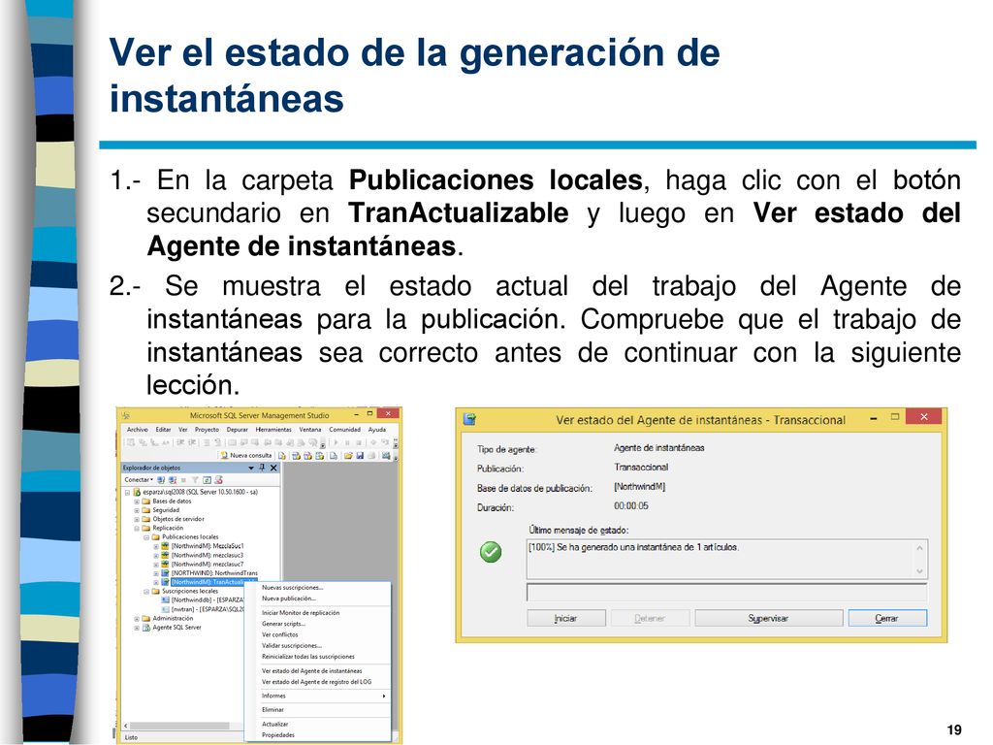Viewport: 993px width, 745px height.
Task: Click the Object Explorer horizontal scrollbar
Action: [x=183, y=726]
